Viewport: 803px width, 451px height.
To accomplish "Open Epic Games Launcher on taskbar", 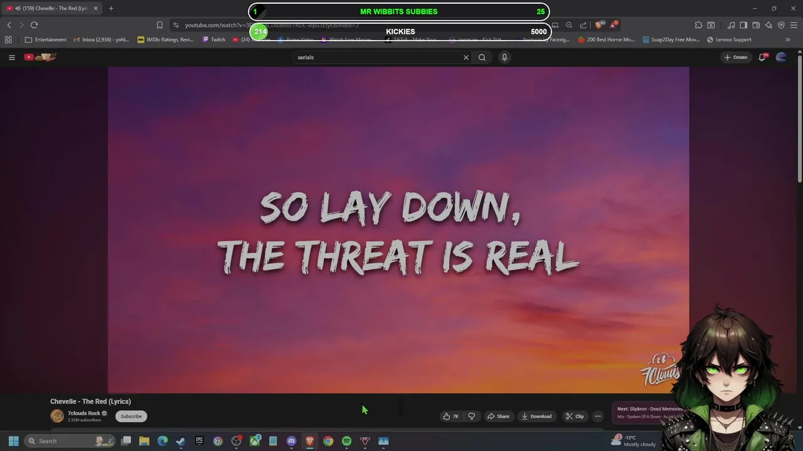I will [199, 441].
